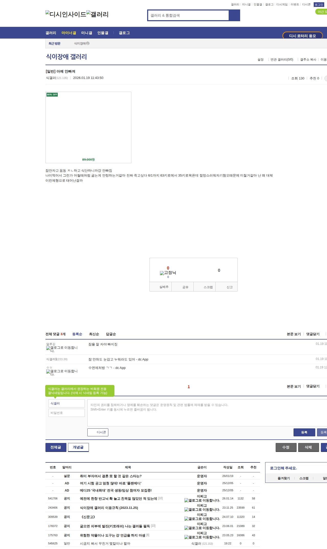Open the ad thumbnail with the 89,000원 price
Viewport: 327px width, 549px height.
coord(88,127)
